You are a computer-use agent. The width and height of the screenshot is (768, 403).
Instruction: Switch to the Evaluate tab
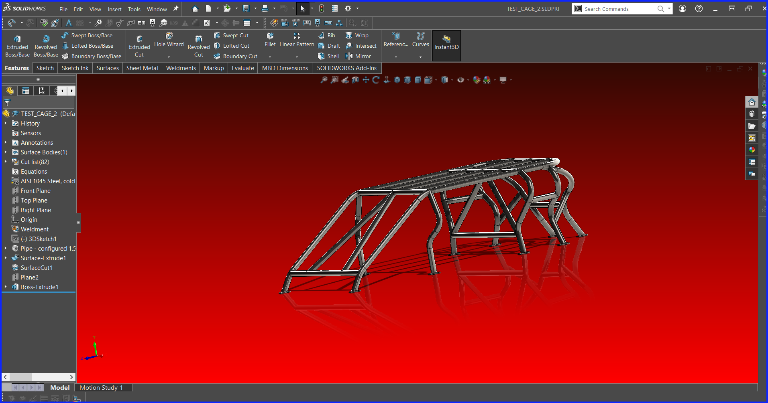click(243, 68)
